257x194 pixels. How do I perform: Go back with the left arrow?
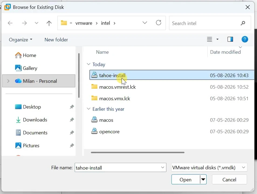click(10, 23)
